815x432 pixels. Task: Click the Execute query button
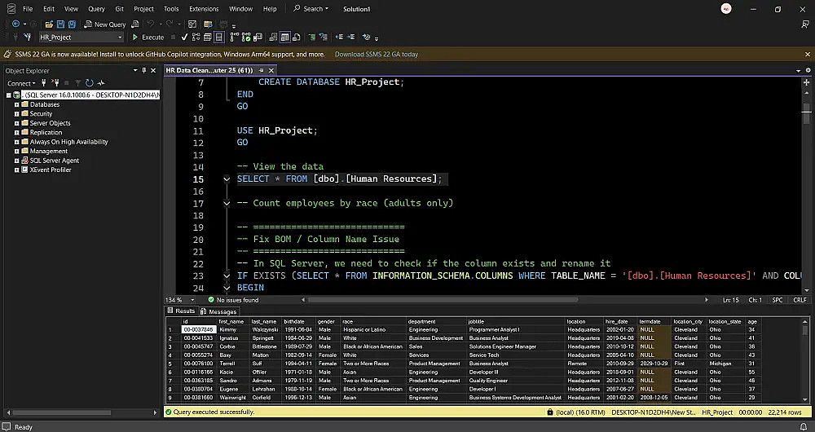click(x=148, y=37)
